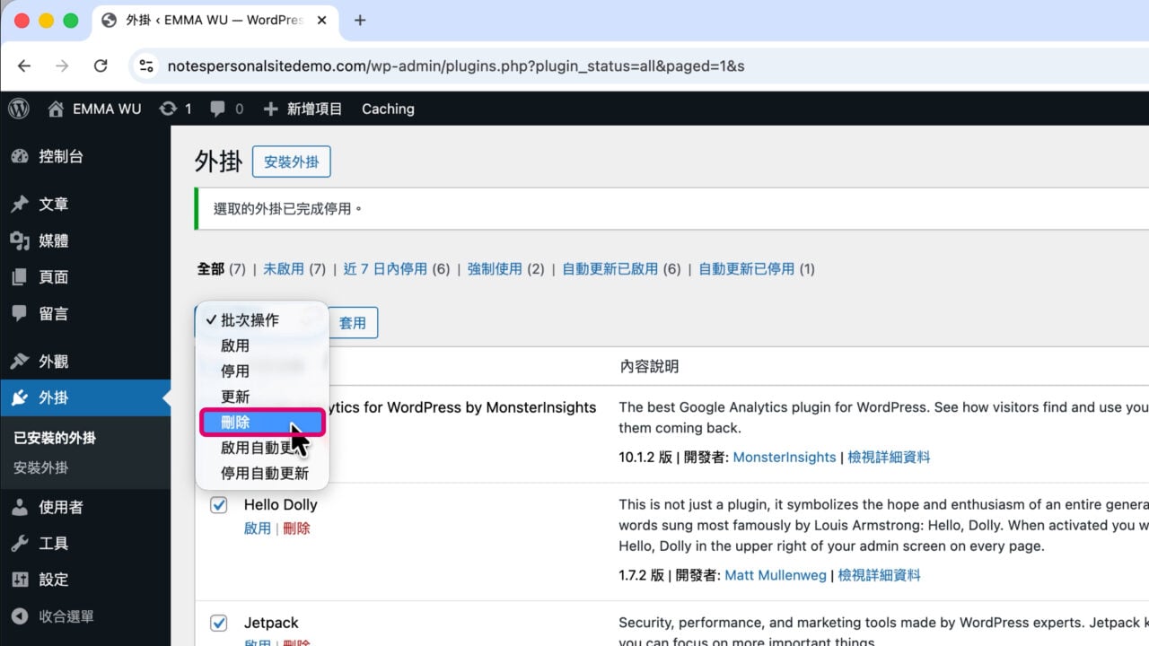Open the updates icon showing 1
Image resolution: width=1149 pixels, height=646 pixels.
(168, 109)
